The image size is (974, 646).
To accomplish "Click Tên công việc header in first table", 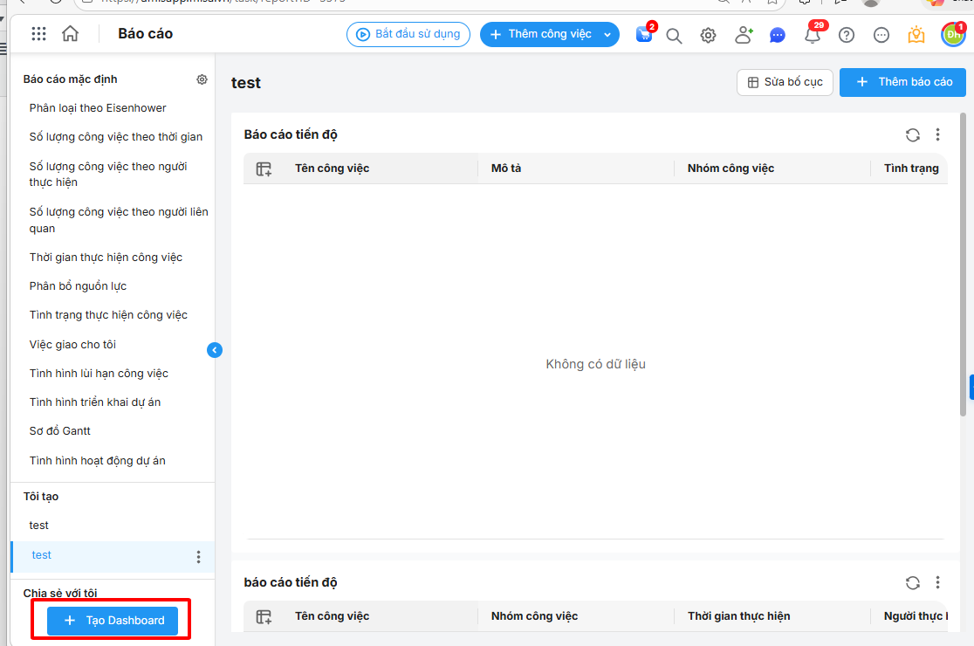I will (x=332, y=168).
